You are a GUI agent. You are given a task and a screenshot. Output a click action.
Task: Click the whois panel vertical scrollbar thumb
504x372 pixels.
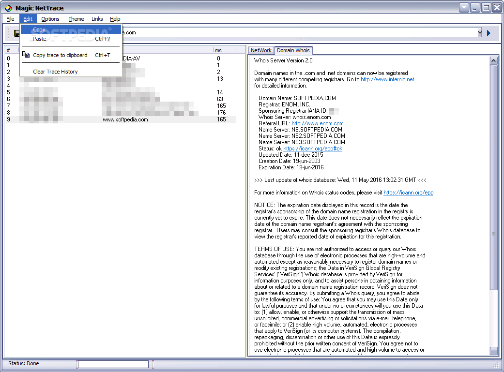coord(494,178)
